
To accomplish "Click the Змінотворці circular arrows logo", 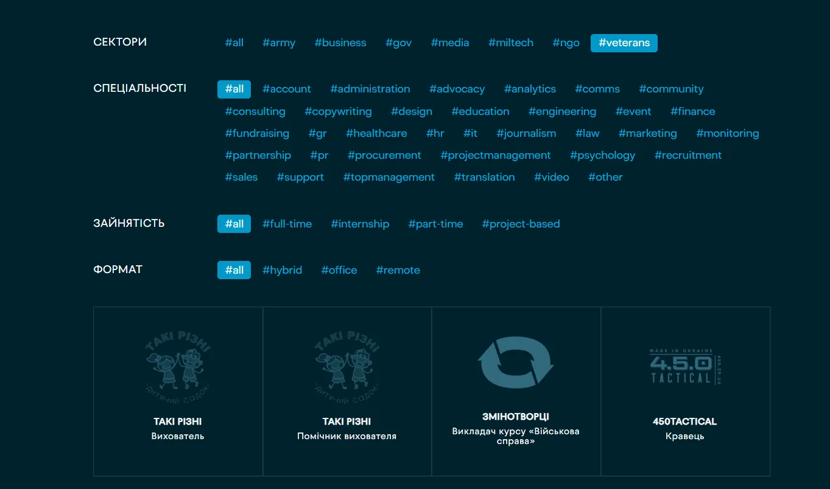I will click(516, 362).
